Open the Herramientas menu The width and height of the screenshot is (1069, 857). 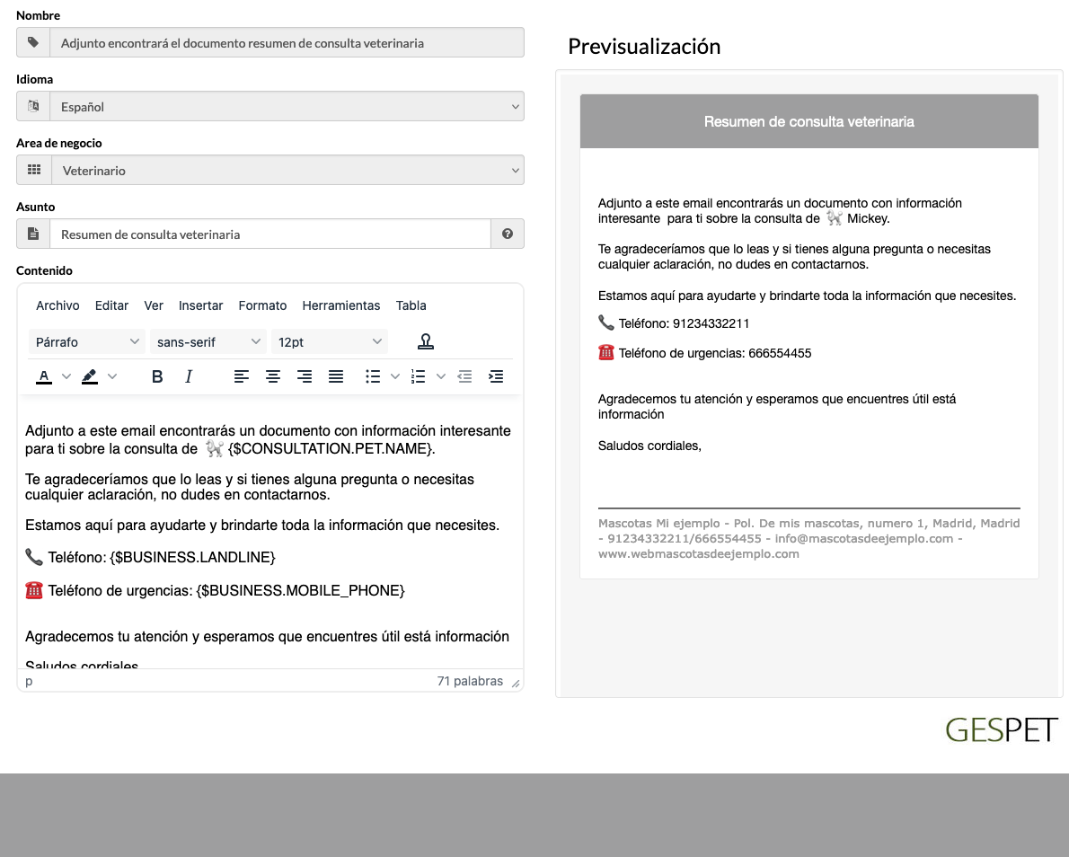(x=341, y=305)
